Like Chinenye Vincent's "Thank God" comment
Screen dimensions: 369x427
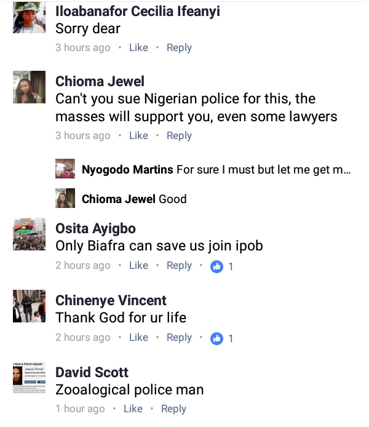(138, 337)
